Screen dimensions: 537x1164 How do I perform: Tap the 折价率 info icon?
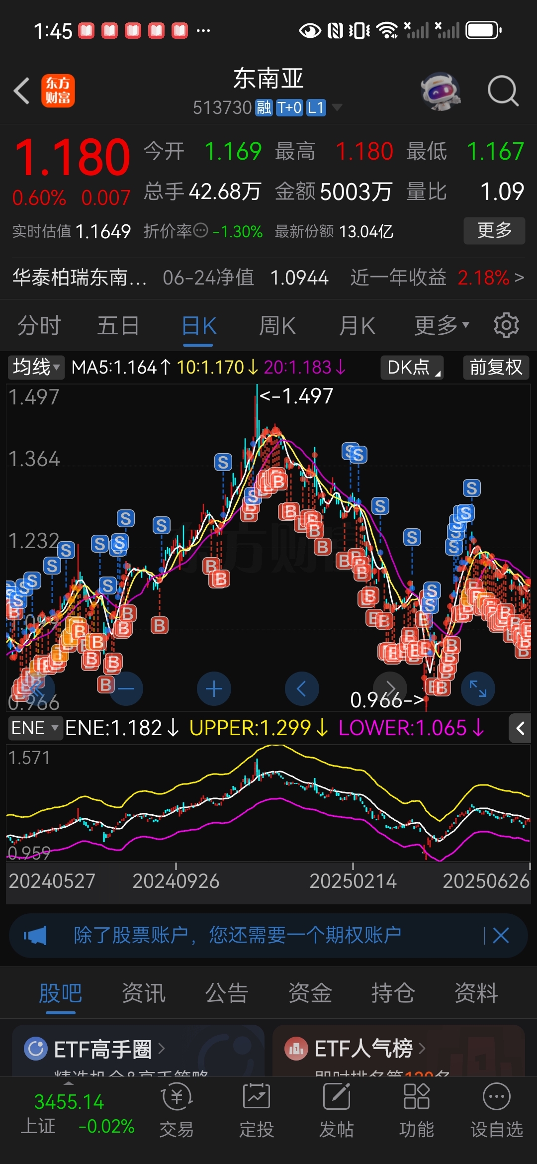(x=200, y=230)
